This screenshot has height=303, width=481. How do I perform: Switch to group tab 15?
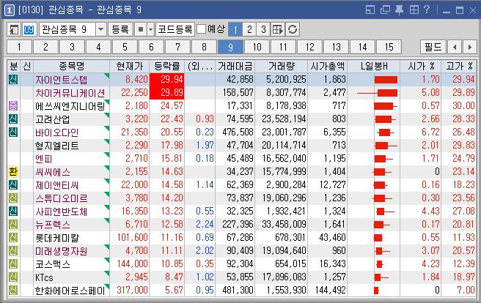point(389,47)
